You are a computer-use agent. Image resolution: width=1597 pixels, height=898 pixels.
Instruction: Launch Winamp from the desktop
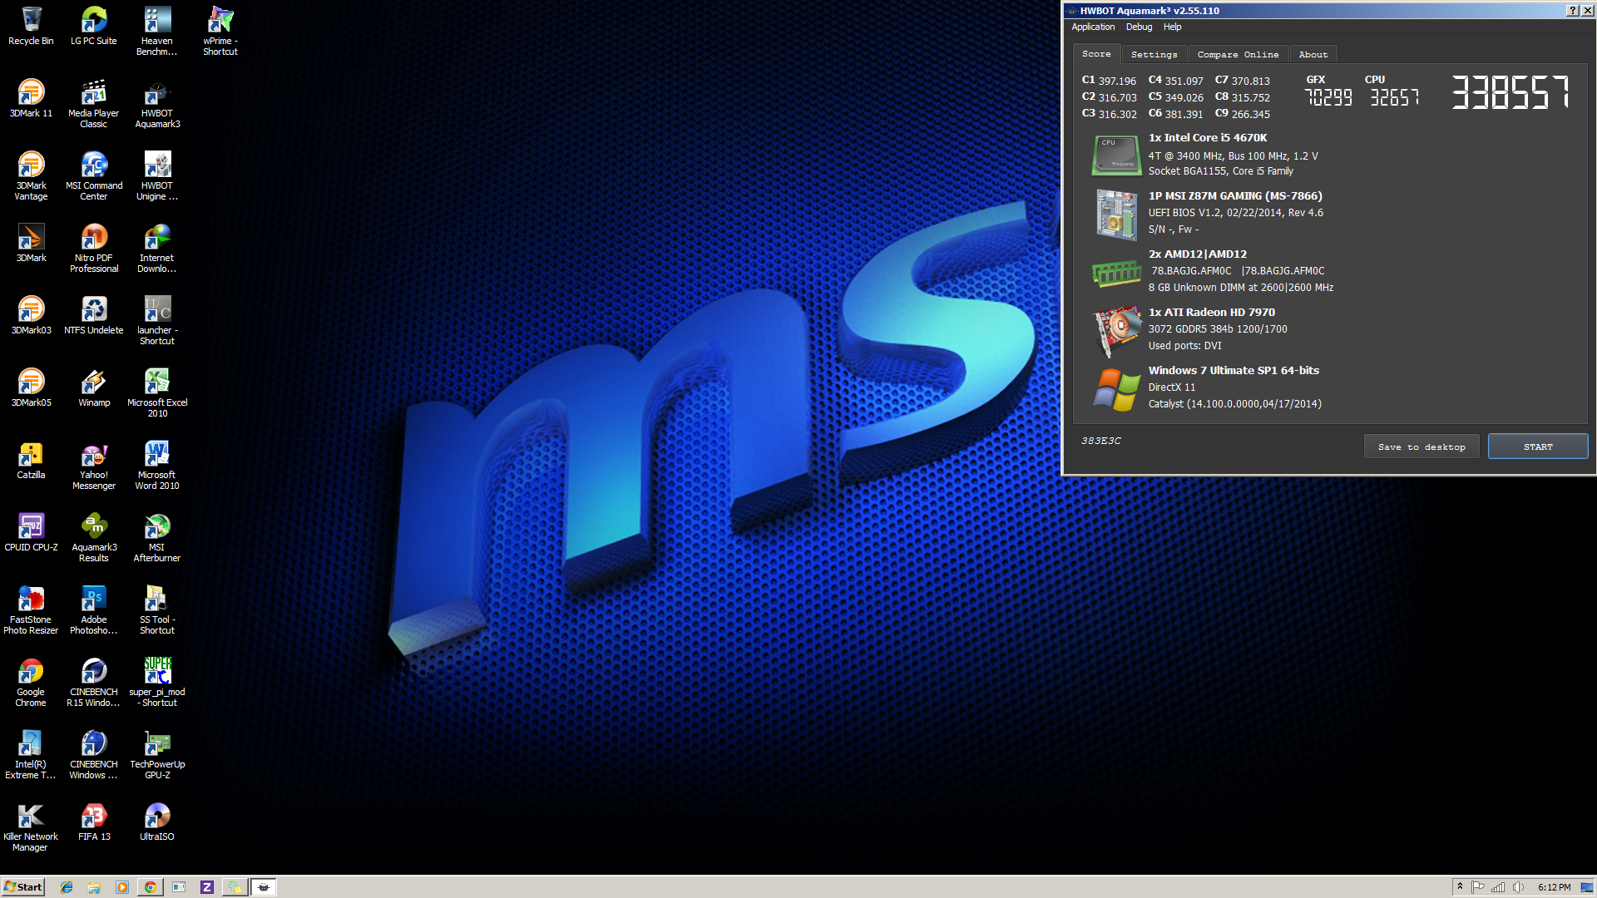(x=94, y=387)
